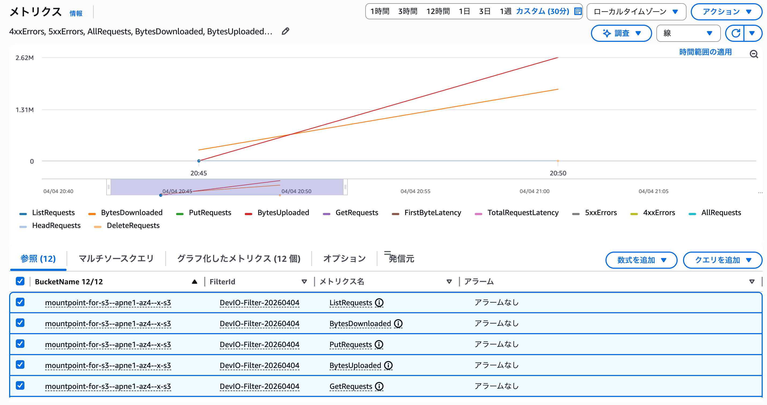The width and height of the screenshot is (767, 405).
Task: Open the グラフ化したメトリクス (12 個) tab
Action: pos(239,259)
